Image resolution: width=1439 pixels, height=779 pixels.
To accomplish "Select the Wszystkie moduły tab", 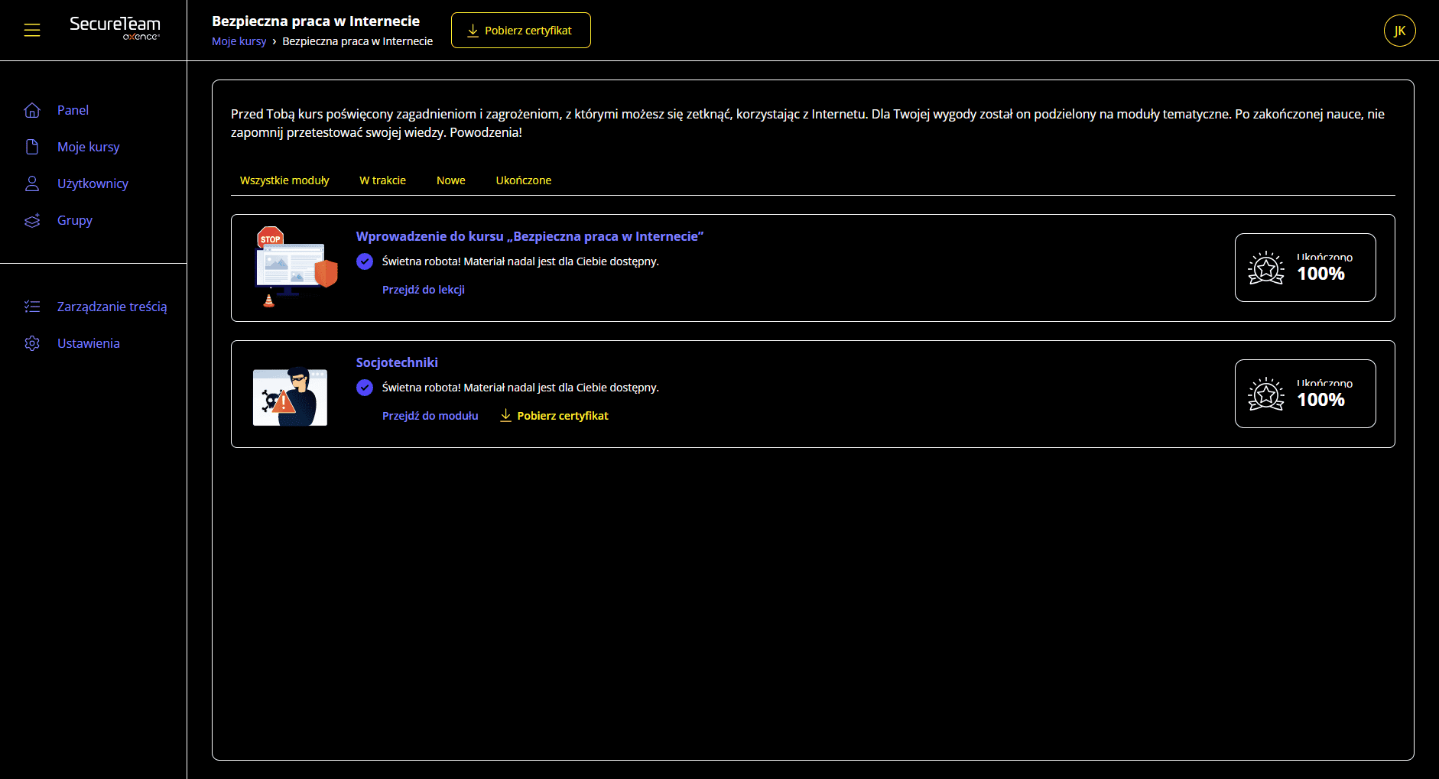I will [x=284, y=180].
